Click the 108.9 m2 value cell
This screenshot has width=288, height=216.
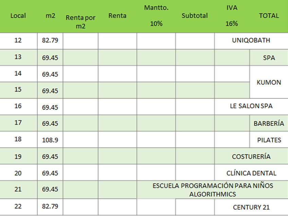50,140
